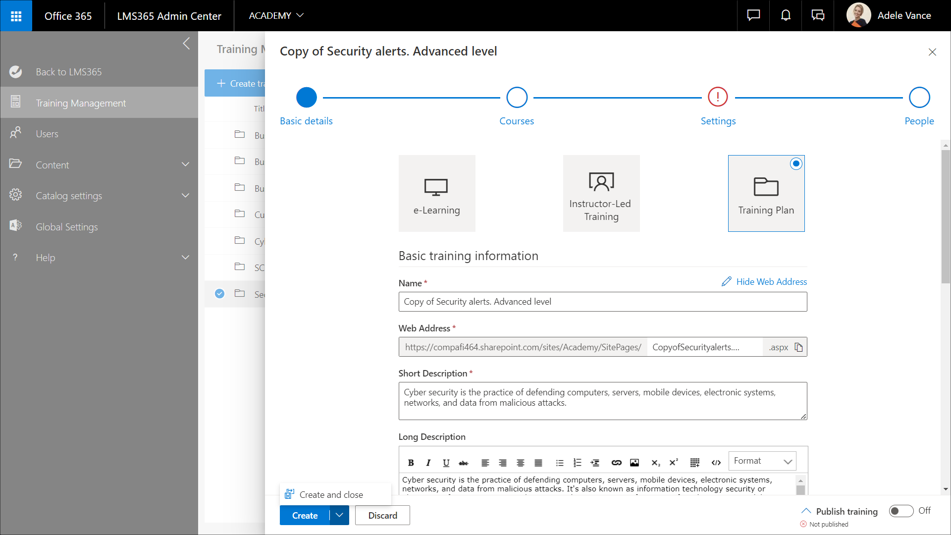Select the Training Plan radio option
Image resolution: width=951 pixels, height=535 pixels.
796,163
